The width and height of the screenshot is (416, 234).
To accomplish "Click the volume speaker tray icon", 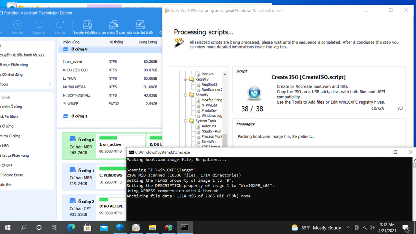I will pyautogui.click(x=372, y=227).
